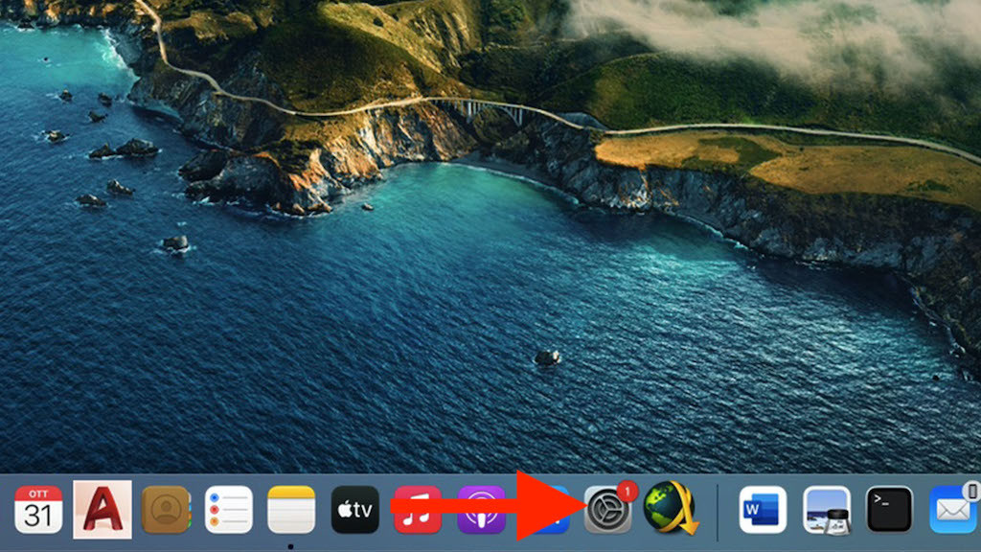Open the Preview app icon
This screenshot has width=981, height=552.
click(x=827, y=510)
